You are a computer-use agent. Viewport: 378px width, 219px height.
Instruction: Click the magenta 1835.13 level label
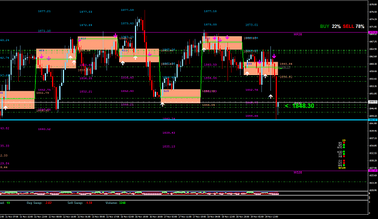(169, 146)
